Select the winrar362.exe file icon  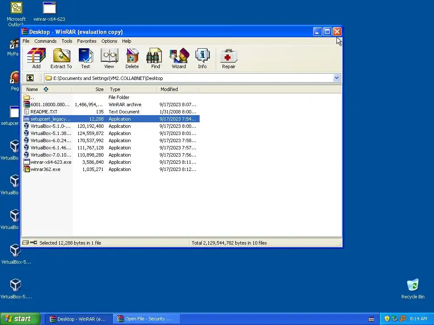pos(27,169)
